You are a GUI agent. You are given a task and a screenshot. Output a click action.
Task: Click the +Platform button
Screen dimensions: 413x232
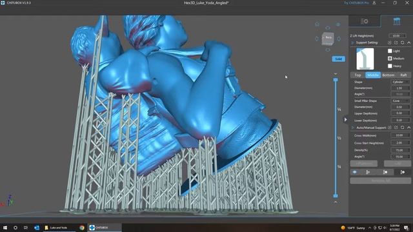point(364,164)
